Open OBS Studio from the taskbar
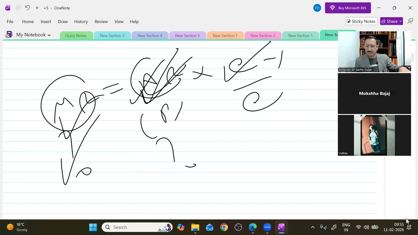 point(238,227)
